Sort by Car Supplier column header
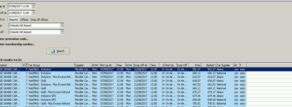This screenshot has width=292, height=107. coord(225,65)
